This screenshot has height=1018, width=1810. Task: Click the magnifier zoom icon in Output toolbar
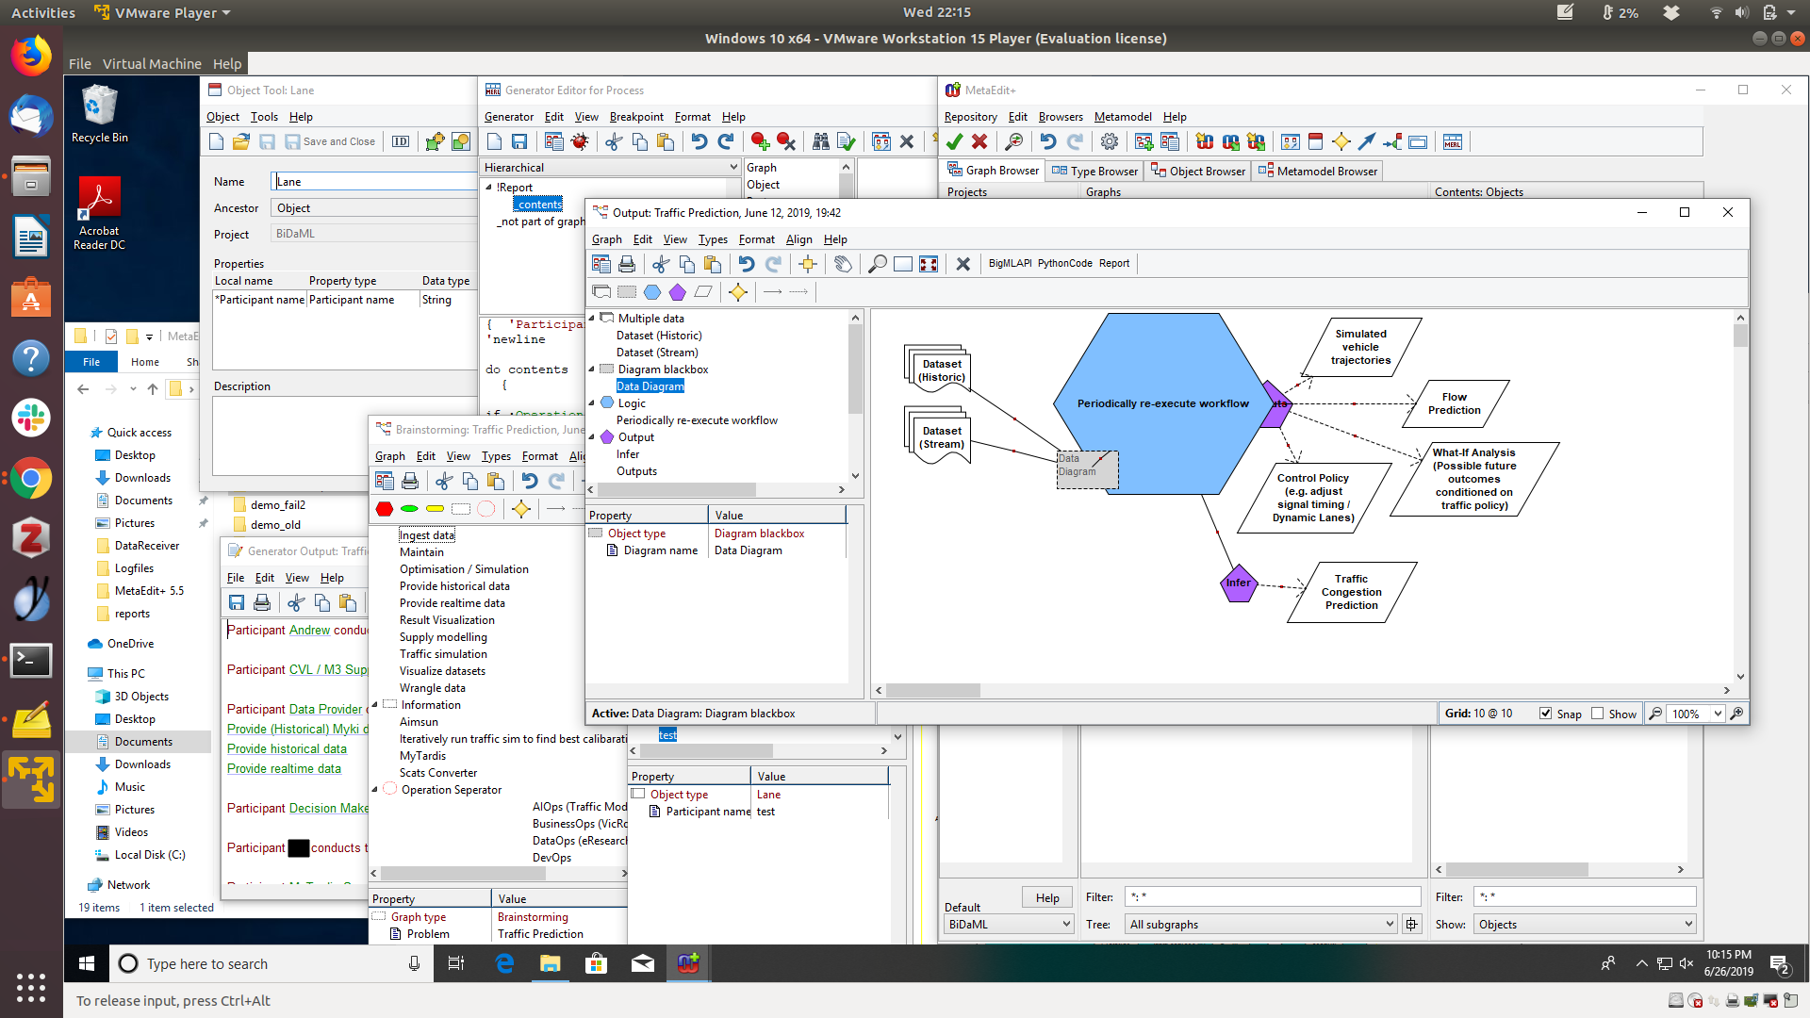[x=877, y=264]
